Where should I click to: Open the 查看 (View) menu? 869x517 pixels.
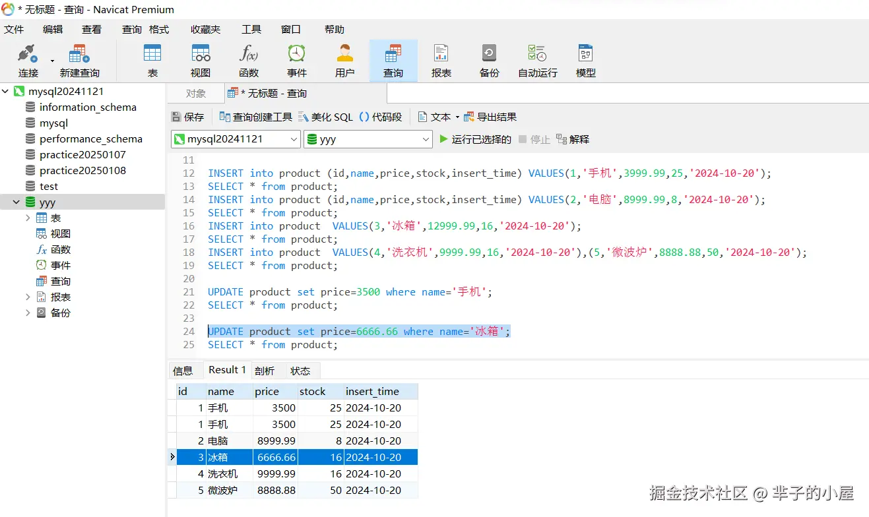tap(92, 30)
